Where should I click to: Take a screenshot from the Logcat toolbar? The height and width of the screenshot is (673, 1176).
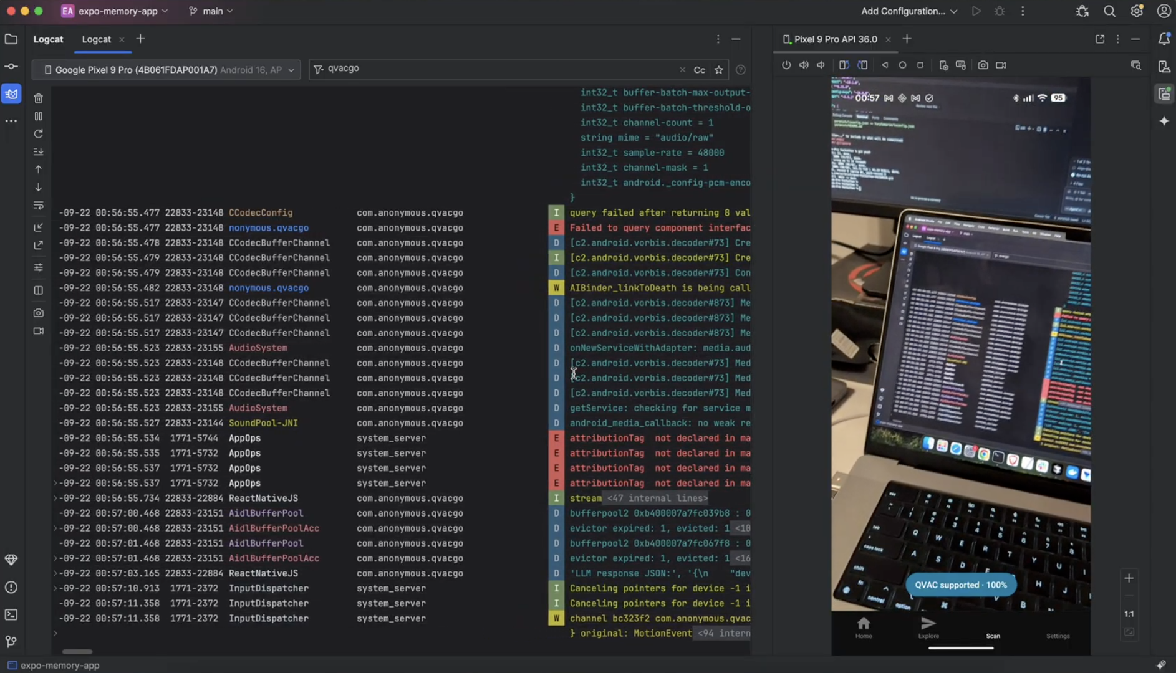[39, 313]
